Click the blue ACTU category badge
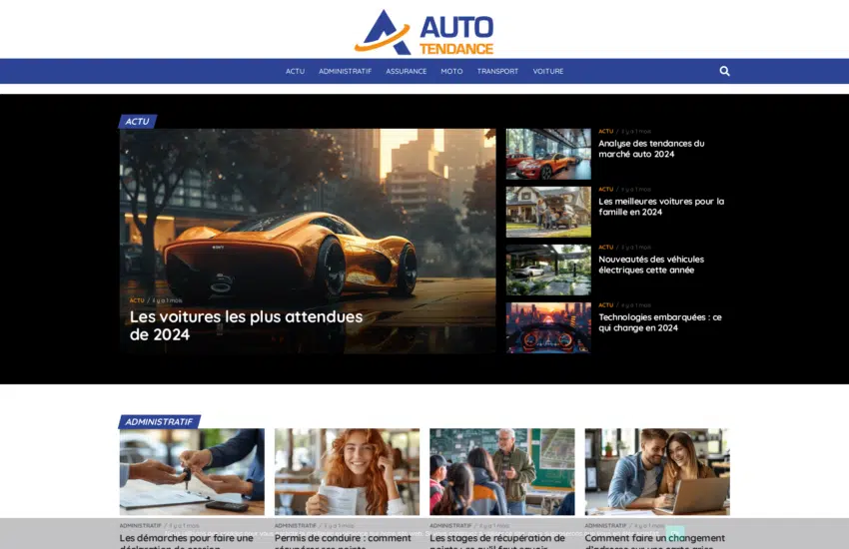This screenshot has width=849, height=549. coord(138,122)
